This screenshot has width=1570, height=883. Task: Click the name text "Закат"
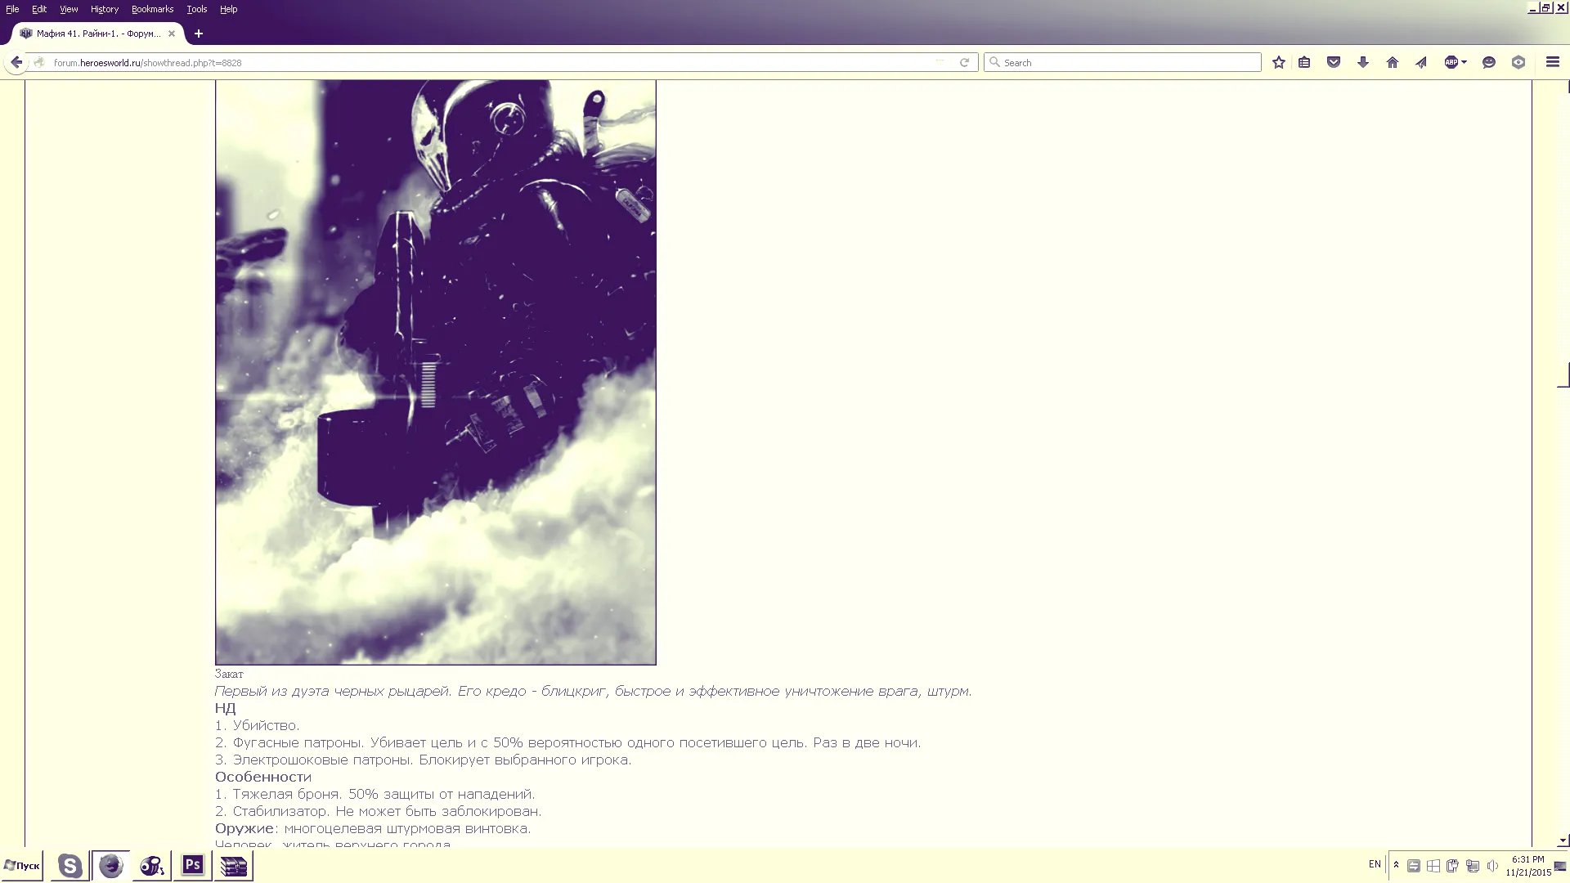coord(229,674)
